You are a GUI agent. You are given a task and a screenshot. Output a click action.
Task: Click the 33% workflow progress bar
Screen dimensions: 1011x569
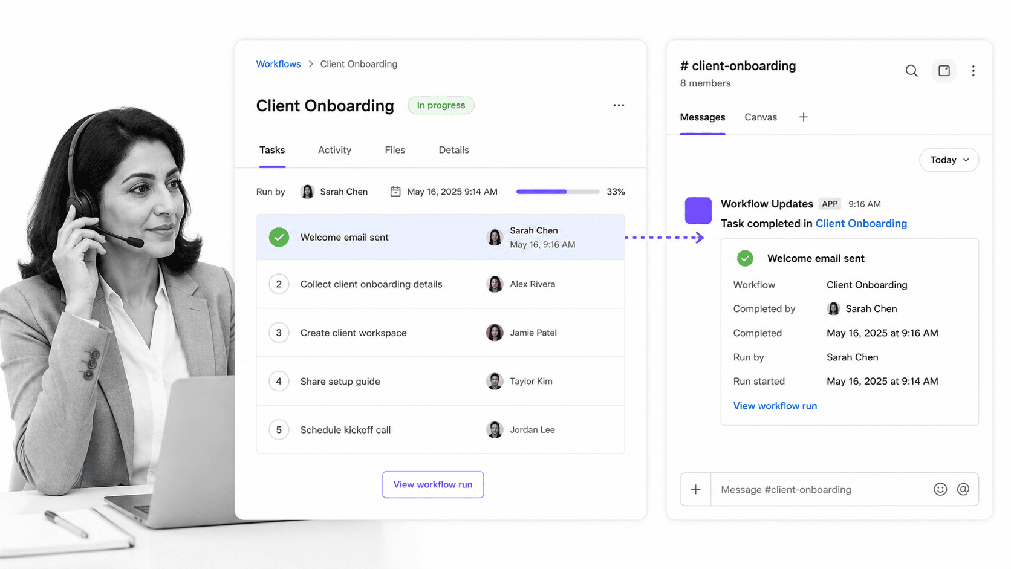(x=558, y=192)
